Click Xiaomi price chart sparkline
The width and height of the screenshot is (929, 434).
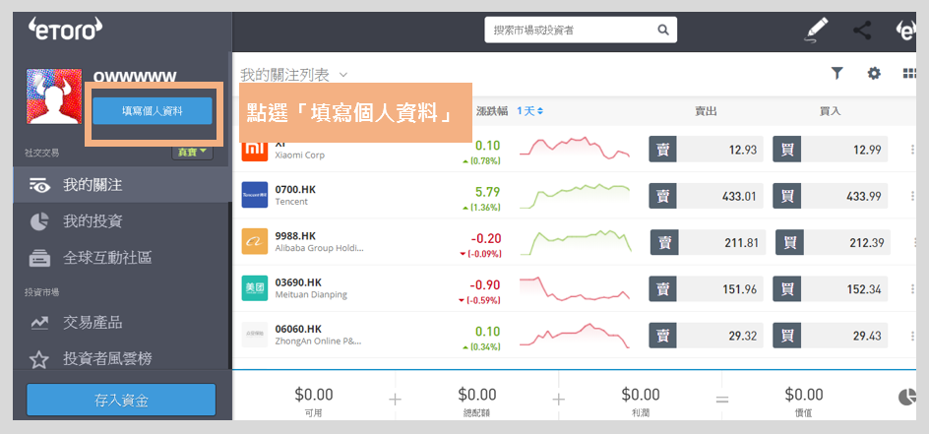(x=575, y=148)
